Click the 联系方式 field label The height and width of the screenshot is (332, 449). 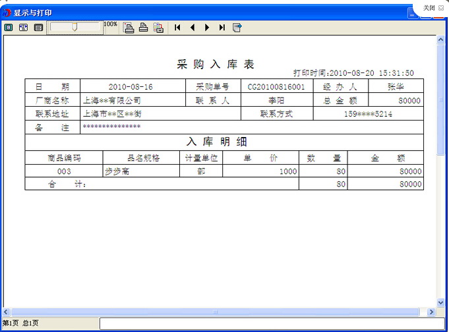click(276, 114)
